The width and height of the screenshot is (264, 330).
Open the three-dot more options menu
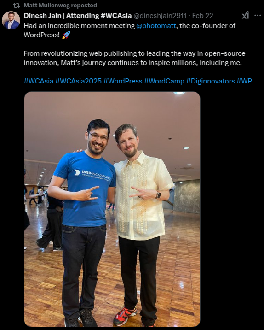258,15
